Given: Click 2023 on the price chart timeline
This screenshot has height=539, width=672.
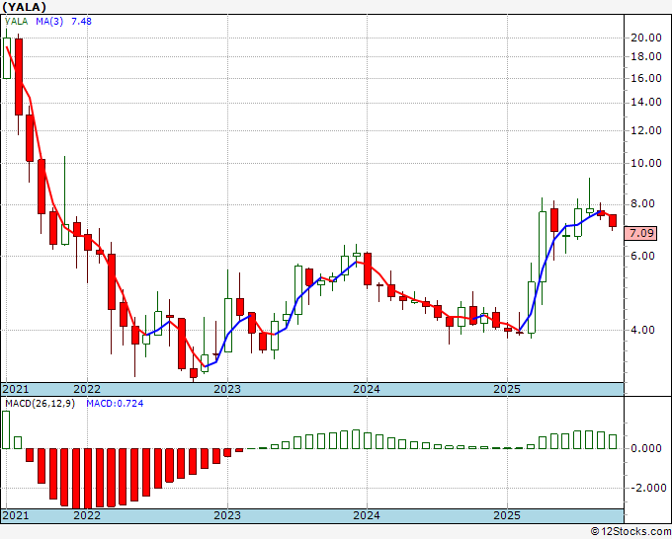Looking at the screenshot, I should [x=227, y=389].
